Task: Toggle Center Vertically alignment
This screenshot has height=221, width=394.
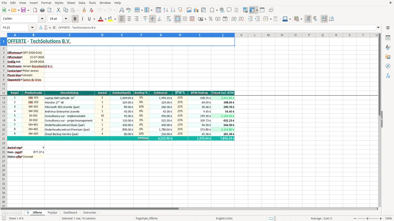Action: [152, 19]
